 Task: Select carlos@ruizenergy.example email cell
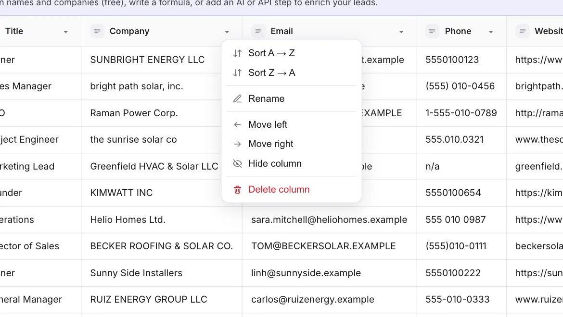click(329, 299)
